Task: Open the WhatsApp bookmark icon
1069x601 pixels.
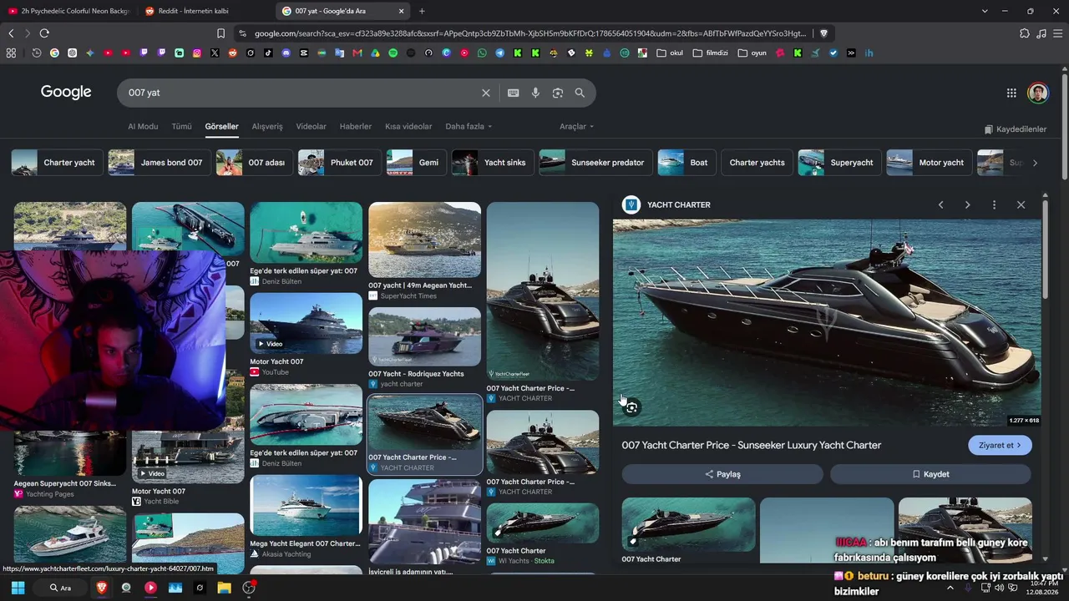Action: (x=482, y=53)
